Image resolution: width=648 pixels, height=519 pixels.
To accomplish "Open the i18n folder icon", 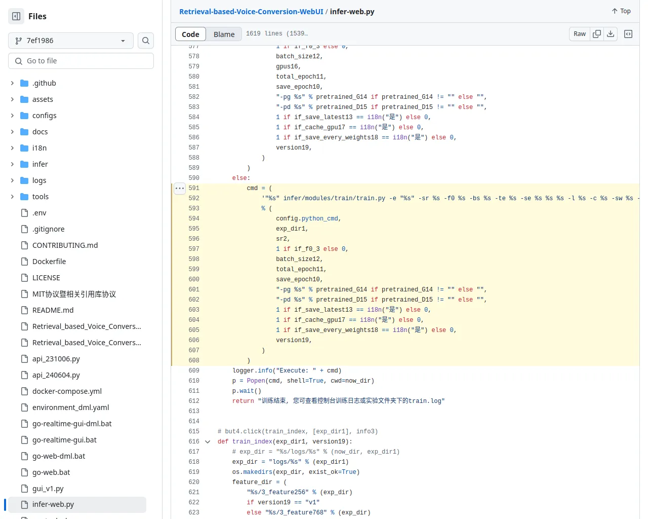I will pos(24,148).
